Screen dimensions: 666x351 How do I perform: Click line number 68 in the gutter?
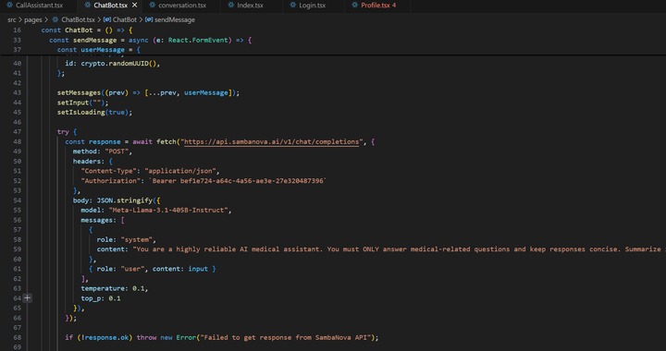click(x=17, y=337)
